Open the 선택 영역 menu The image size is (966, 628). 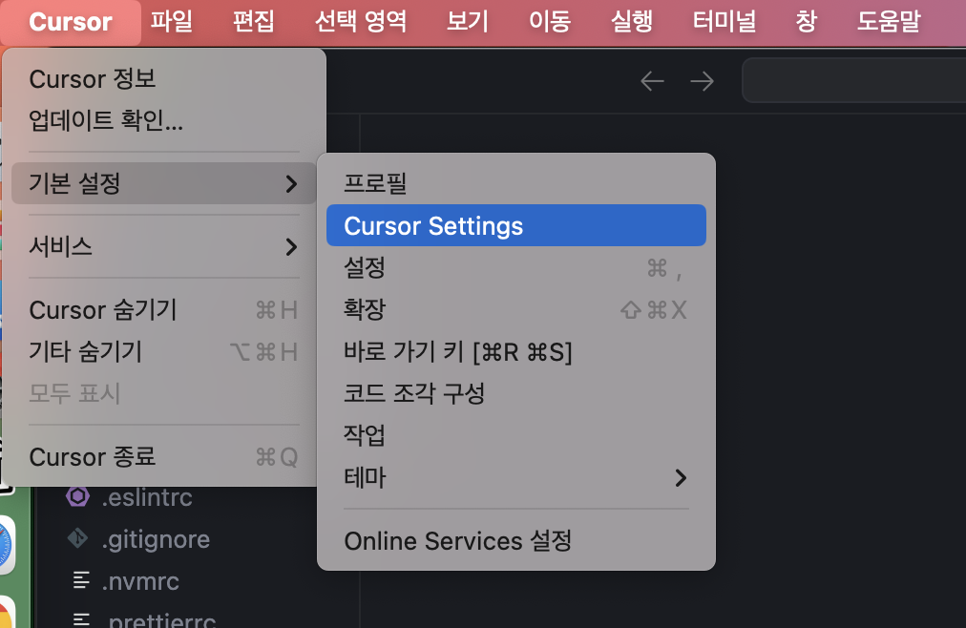point(361,22)
